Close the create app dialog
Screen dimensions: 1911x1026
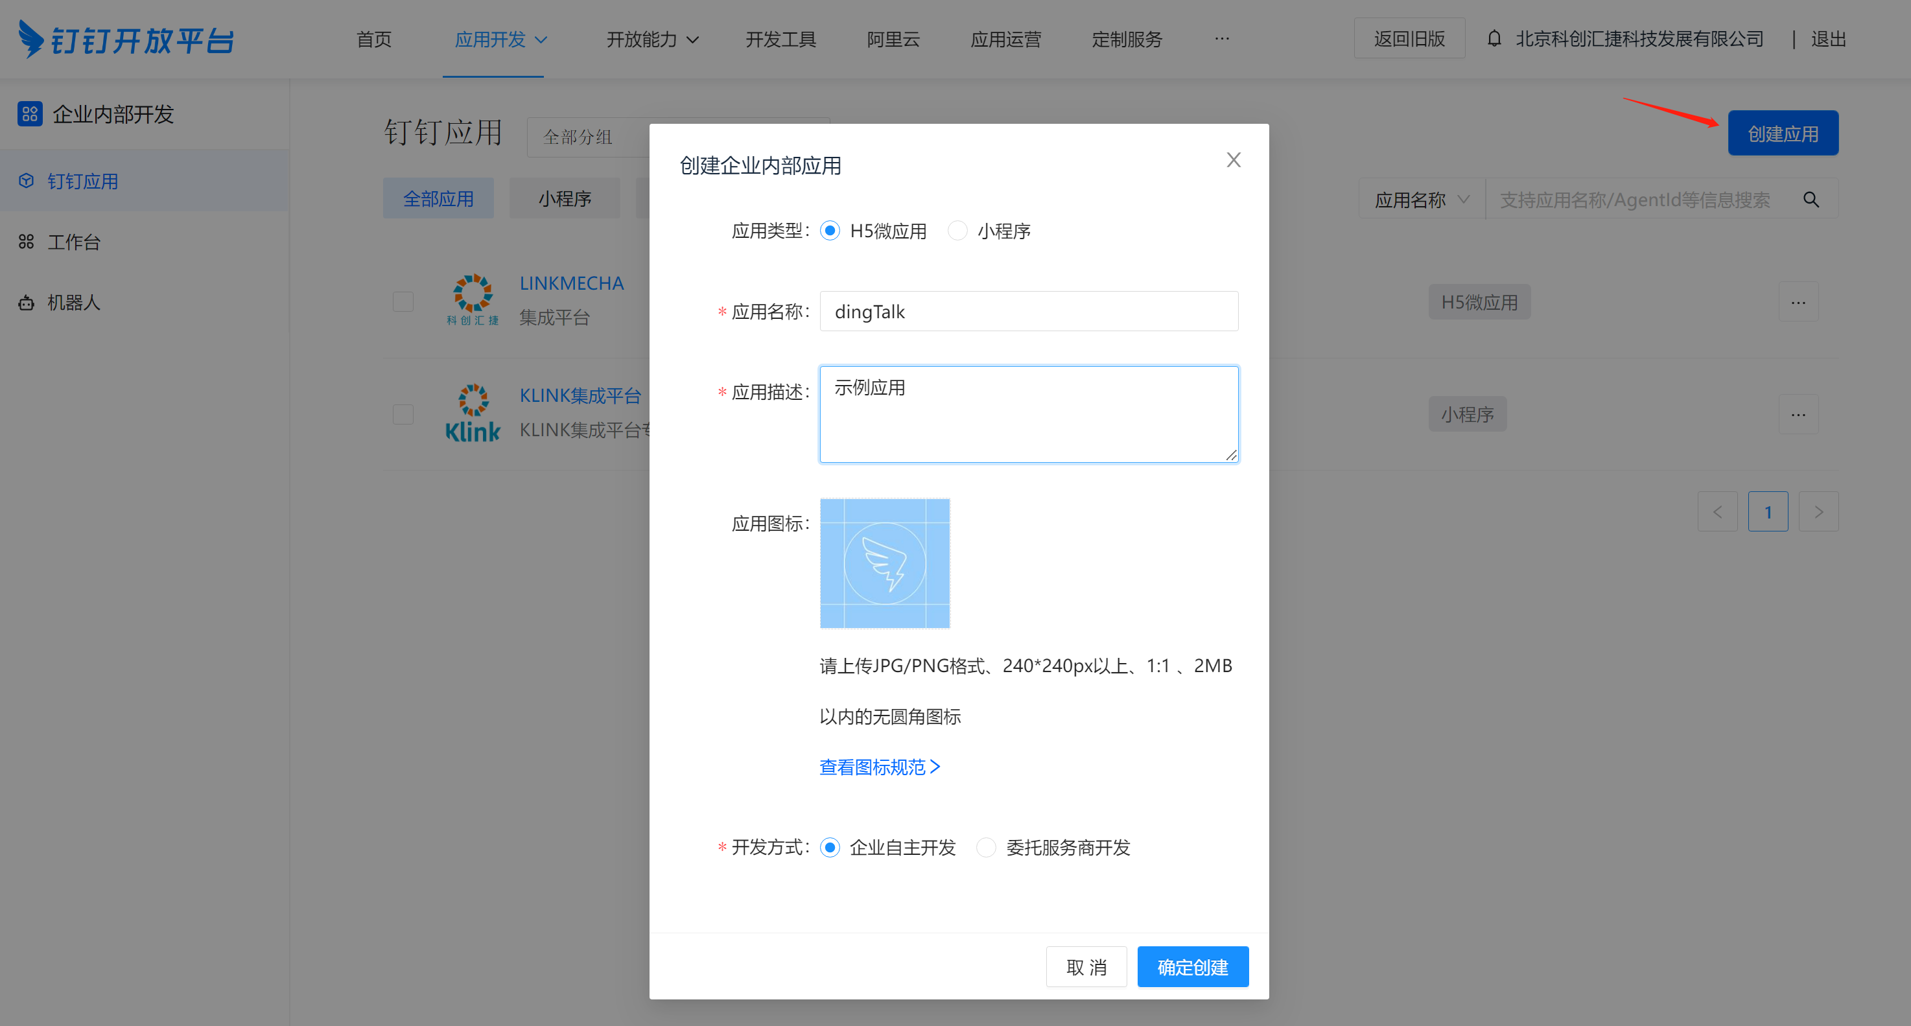pyautogui.click(x=1234, y=159)
